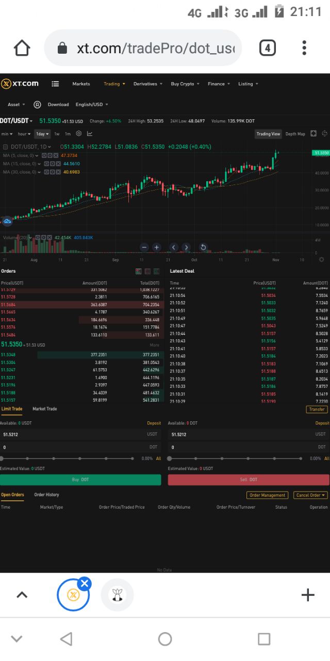Screen dimensions: 330x661
Task: Remove the Volume indicator
Action: point(50,238)
